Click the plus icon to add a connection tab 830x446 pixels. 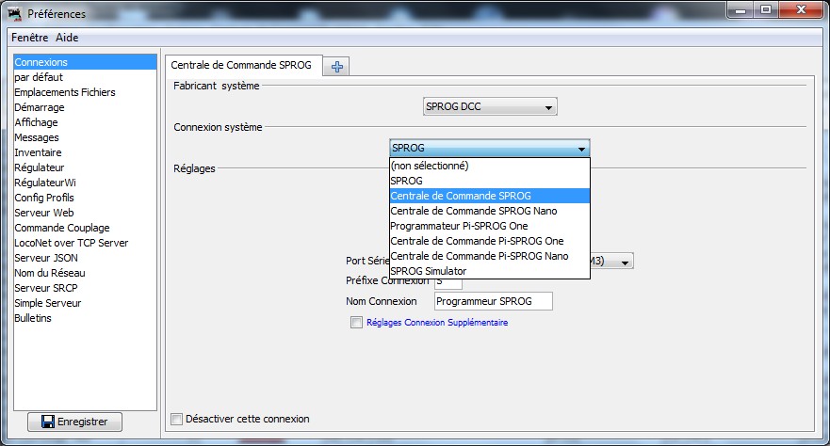click(x=336, y=67)
